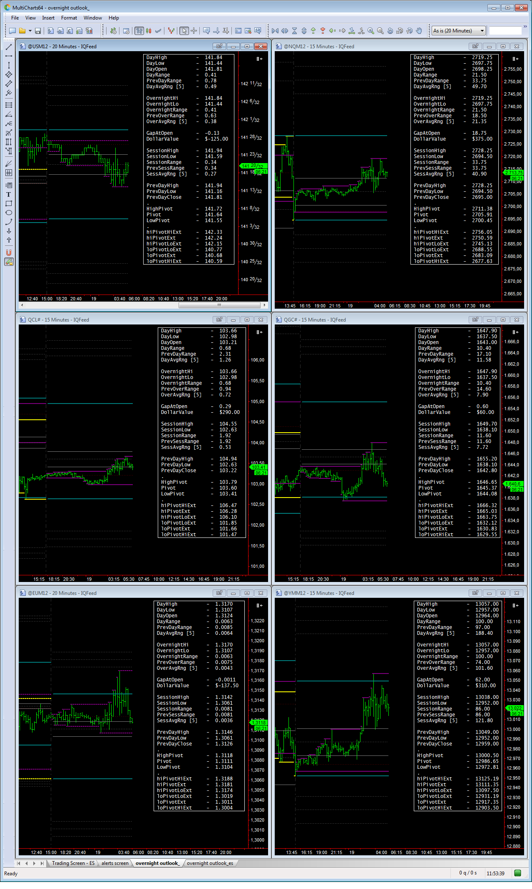This screenshot has height=889, width=532.
Task: Open the Help menu
Action: point(114,18)
